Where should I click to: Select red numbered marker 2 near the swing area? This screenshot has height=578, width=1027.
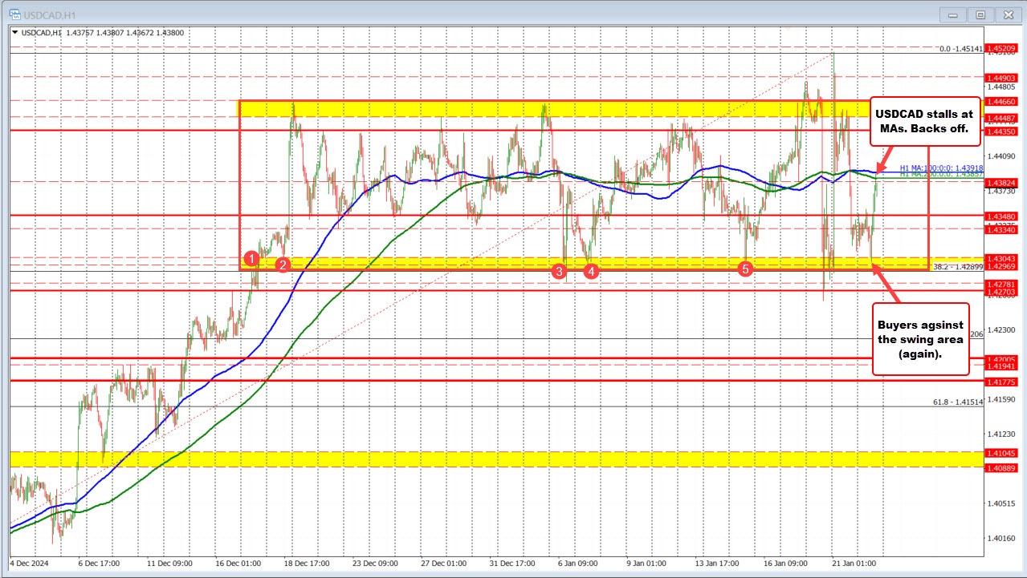click(x=282, y=265)
